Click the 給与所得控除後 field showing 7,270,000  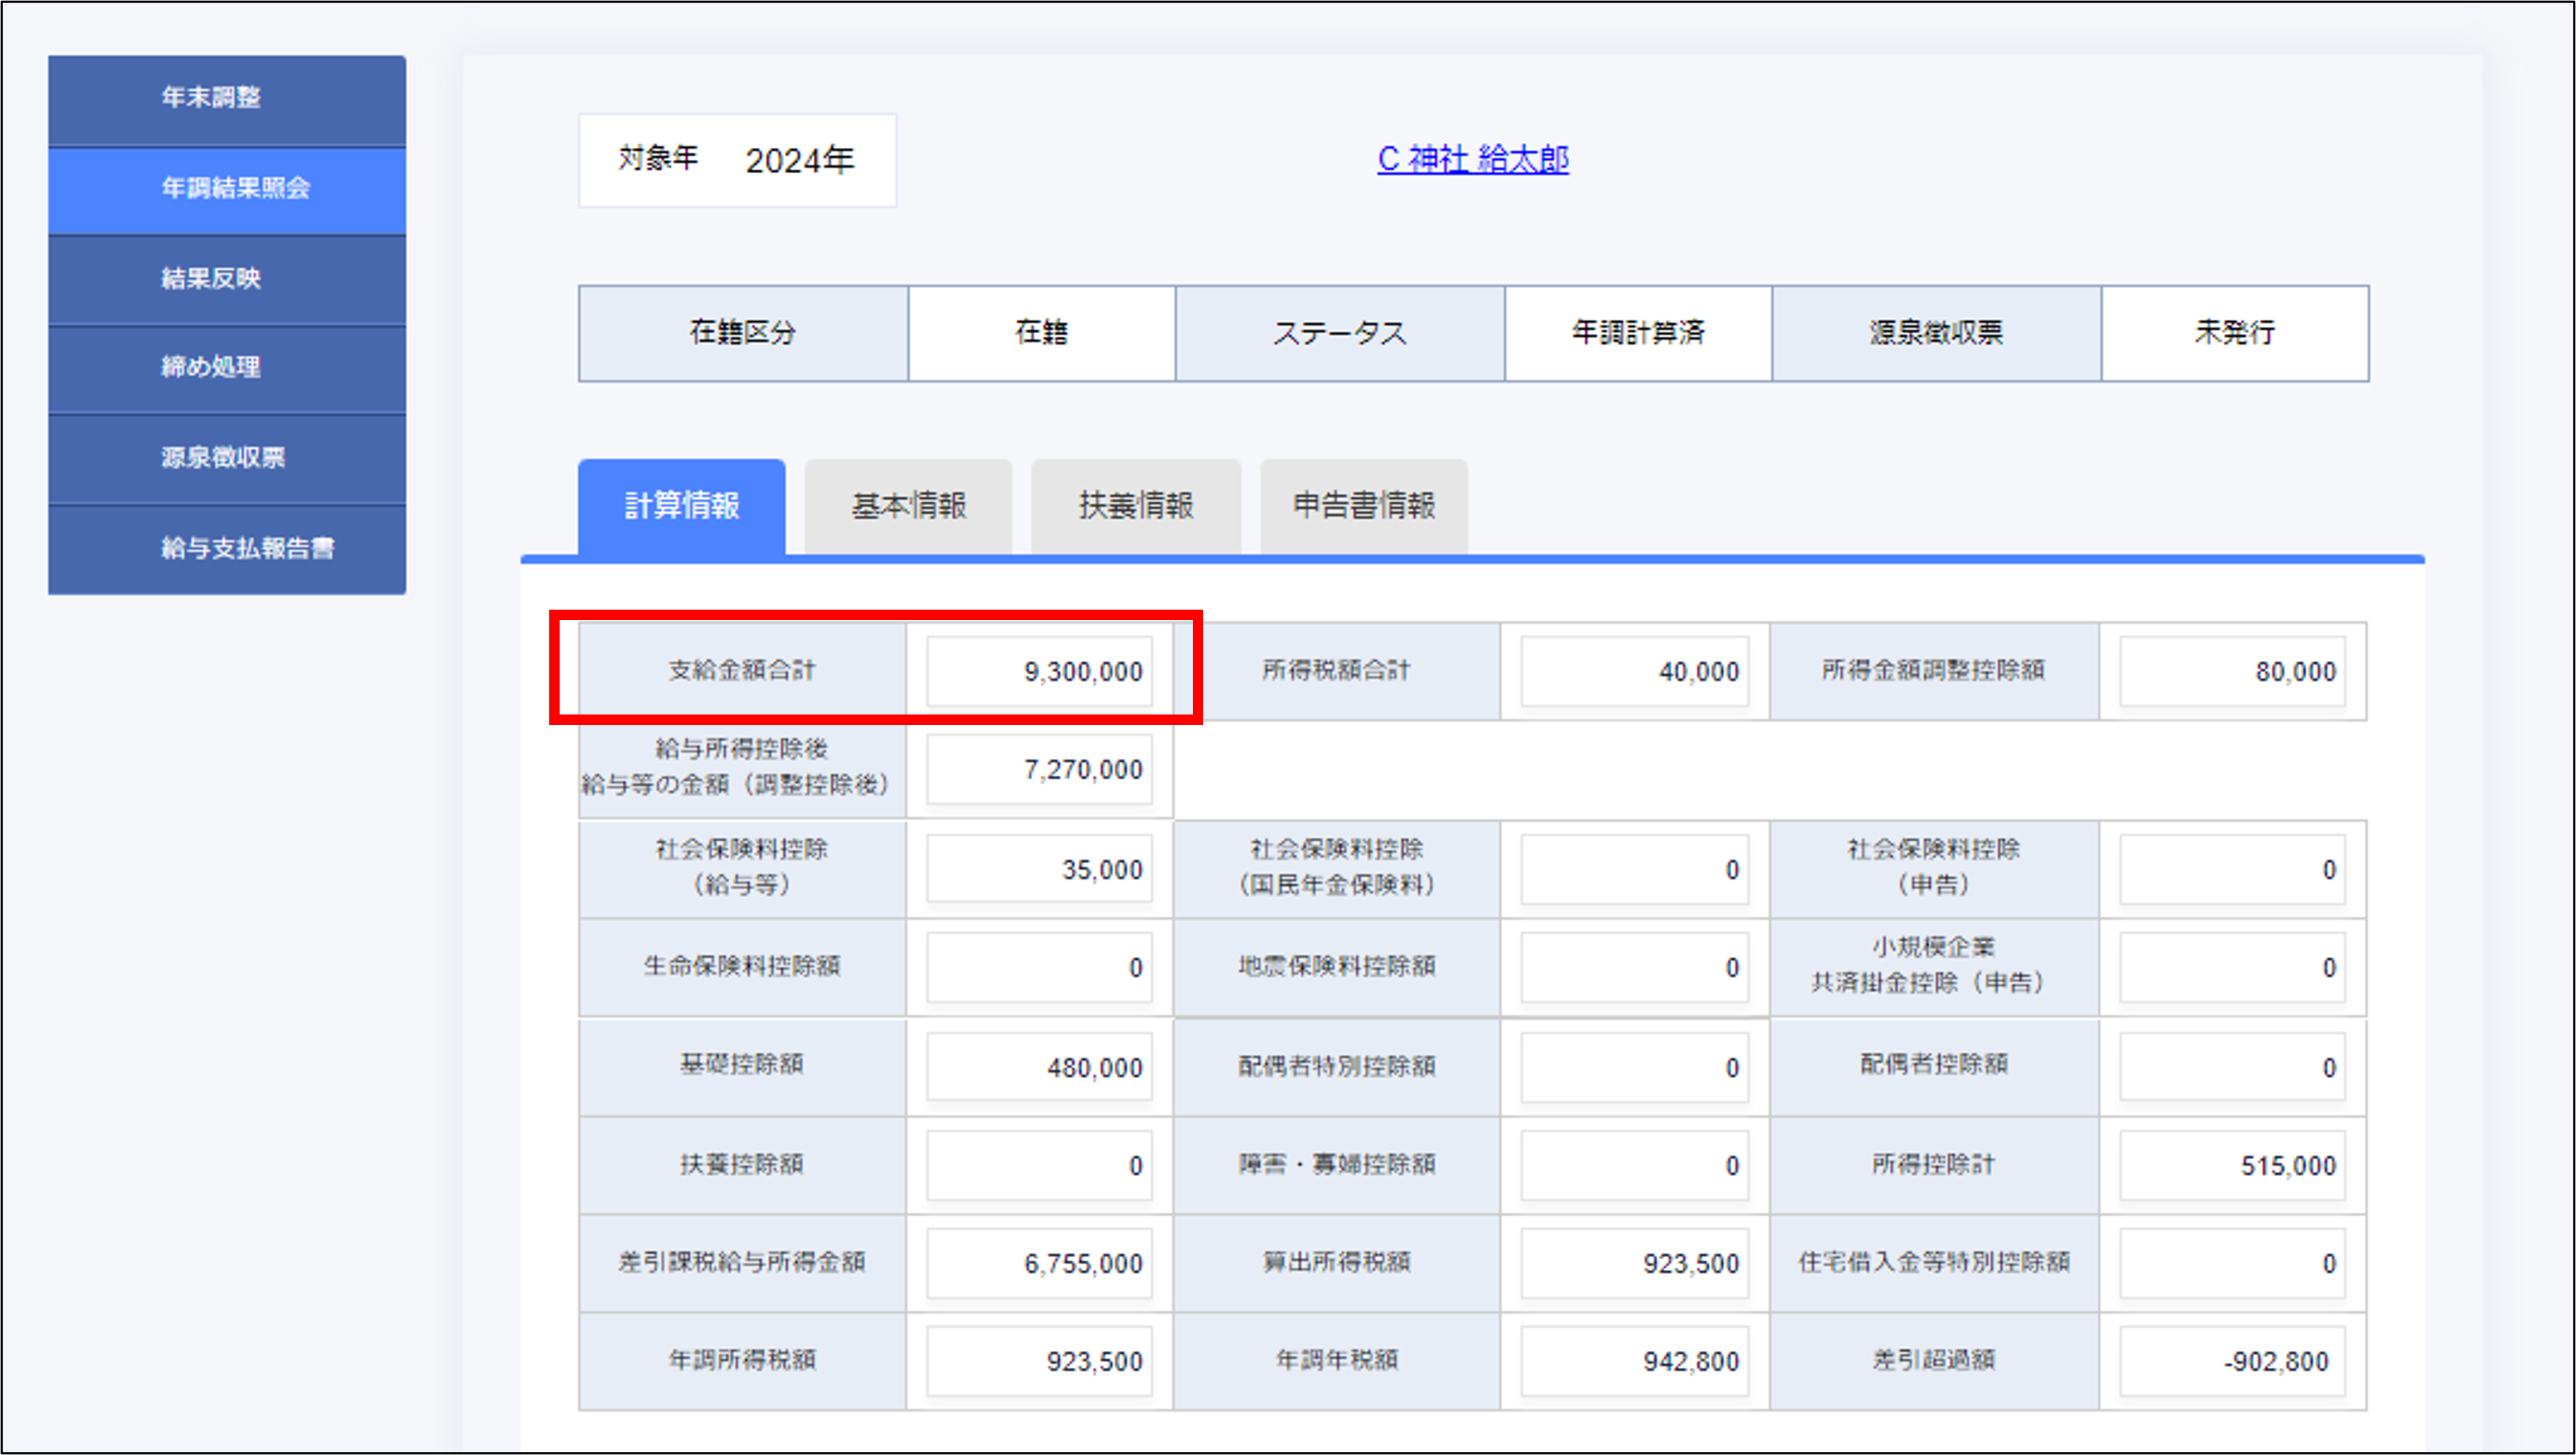(x=1039, y=770)
